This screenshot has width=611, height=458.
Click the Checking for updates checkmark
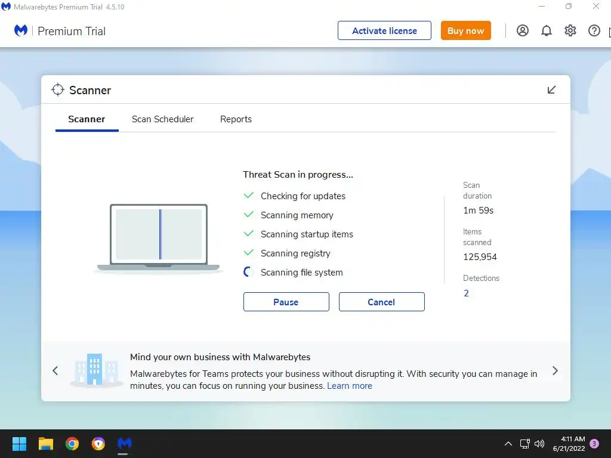249,196
